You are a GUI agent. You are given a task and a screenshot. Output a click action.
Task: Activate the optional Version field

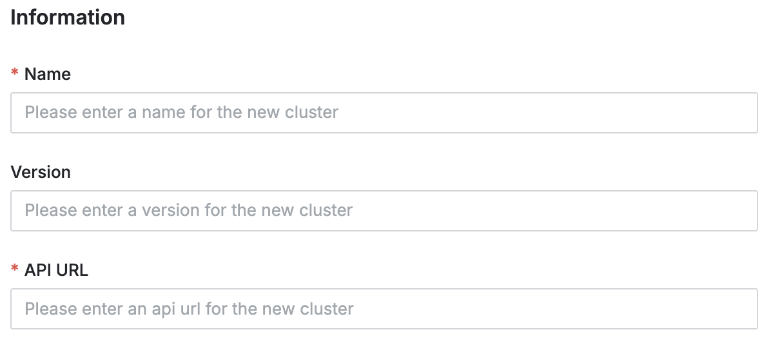pos(384,211)
